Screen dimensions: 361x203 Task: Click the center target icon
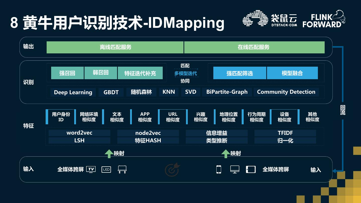(172, 169)
